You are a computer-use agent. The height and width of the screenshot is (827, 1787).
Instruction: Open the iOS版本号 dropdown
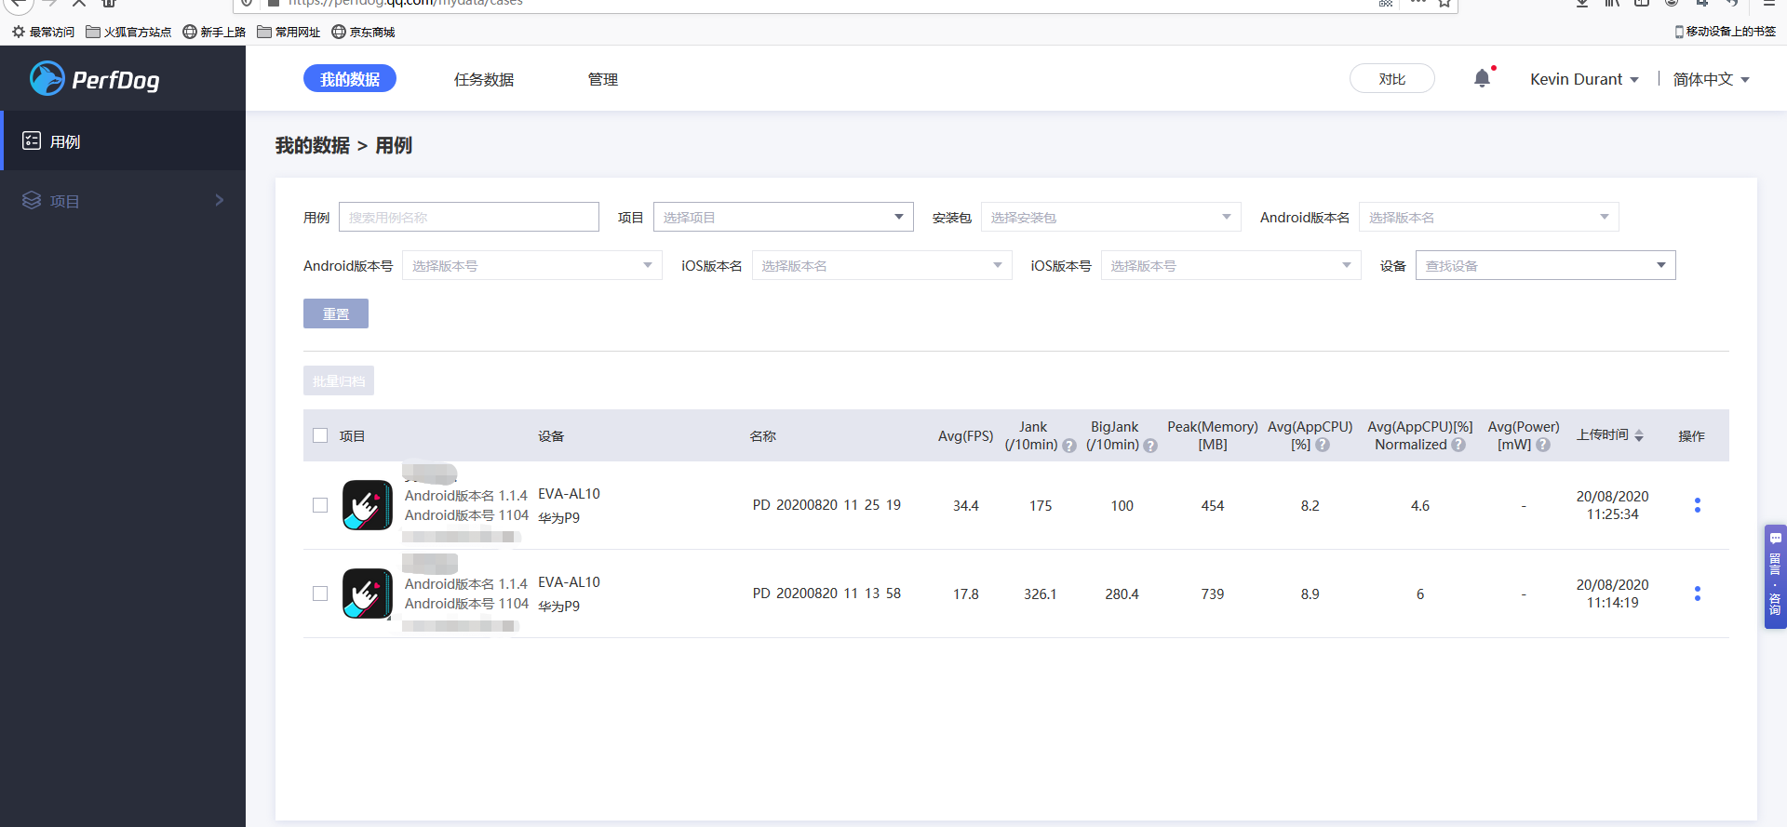tap(1231, 265)
